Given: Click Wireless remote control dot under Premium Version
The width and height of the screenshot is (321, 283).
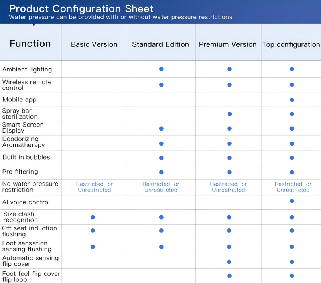Looking at the screenshot, I should click(229, 85).
